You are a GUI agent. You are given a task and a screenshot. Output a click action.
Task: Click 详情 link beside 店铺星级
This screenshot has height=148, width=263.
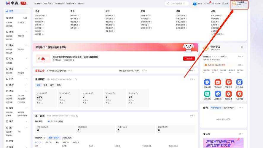(240, 57)
